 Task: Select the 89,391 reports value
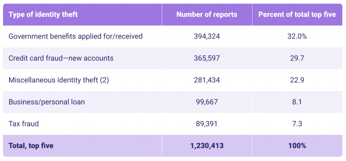point(207,124)
